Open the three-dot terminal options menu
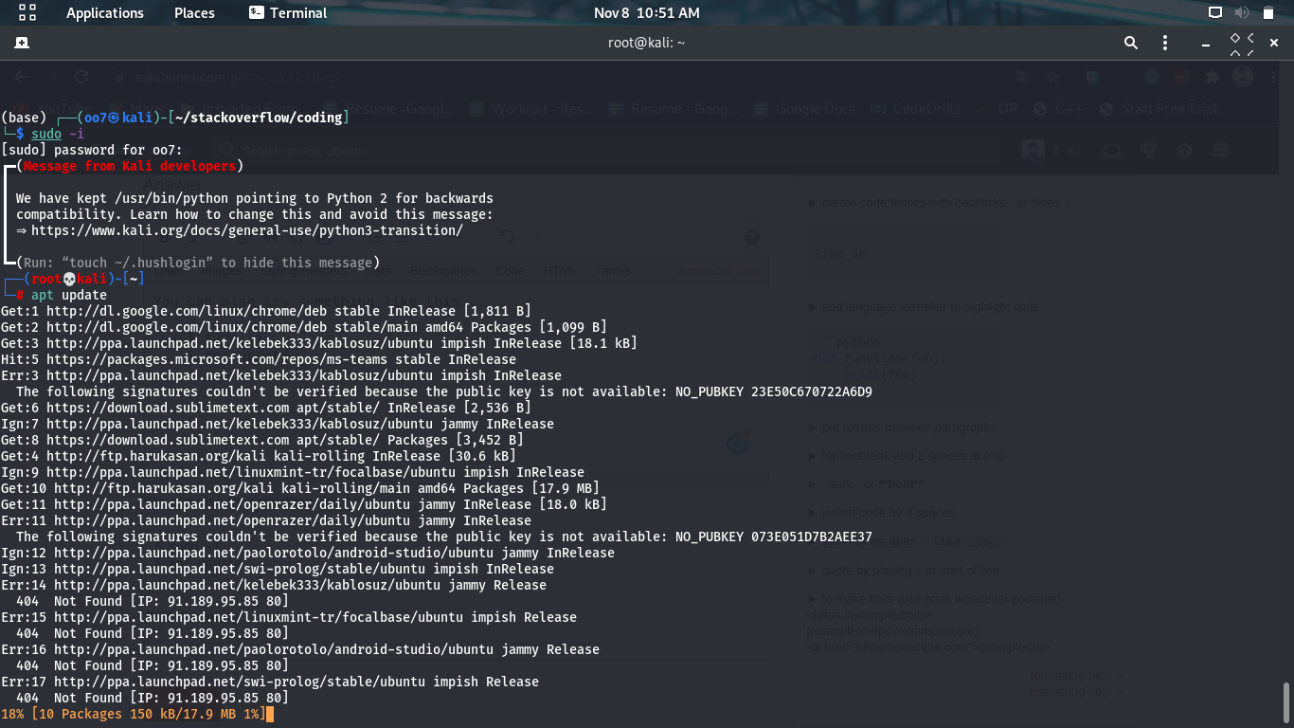The image size is (1294, 728). pos(1165,43)
